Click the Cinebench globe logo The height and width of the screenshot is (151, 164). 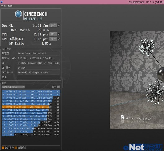[x=18, y=14]
